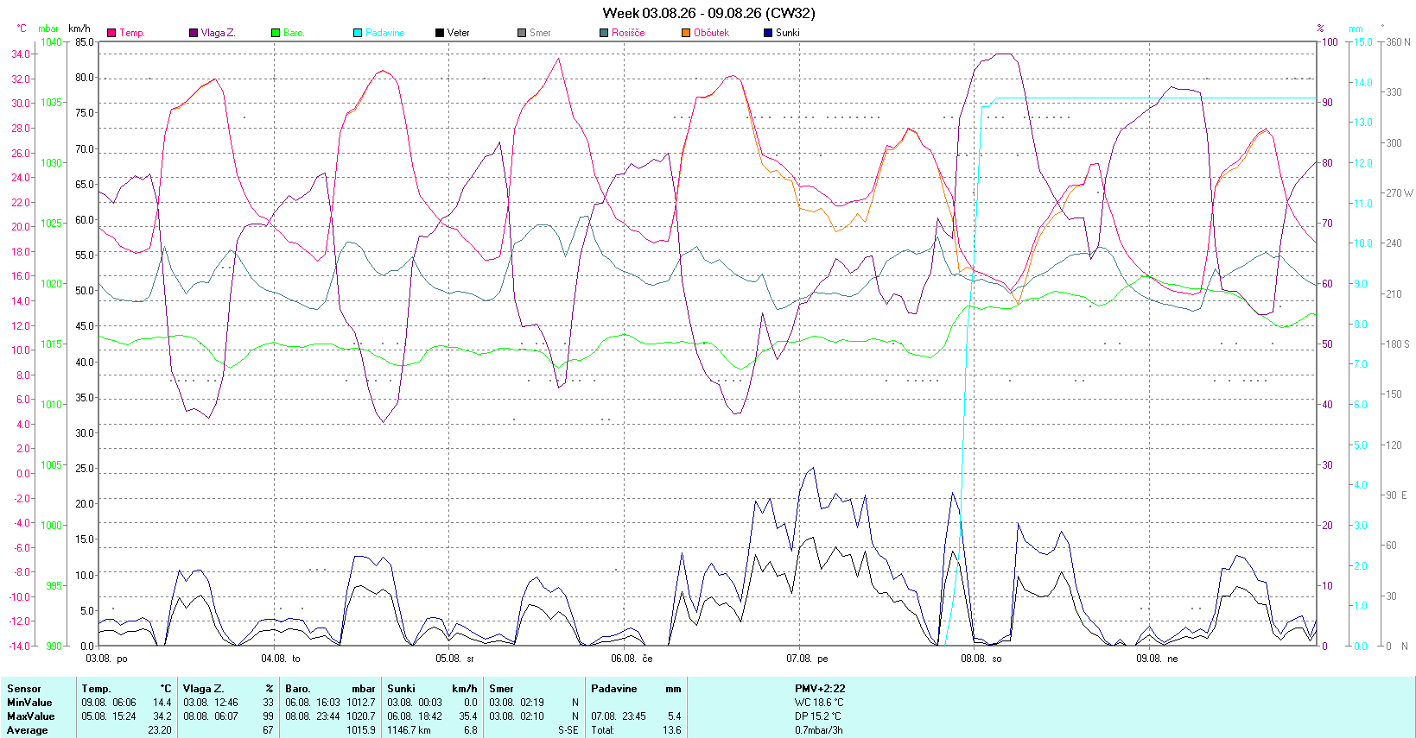Click the maximum gust value '35.4'

click(x=468, y=716)
